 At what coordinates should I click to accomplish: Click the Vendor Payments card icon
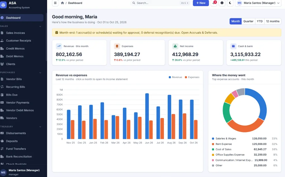click(2, 102)
